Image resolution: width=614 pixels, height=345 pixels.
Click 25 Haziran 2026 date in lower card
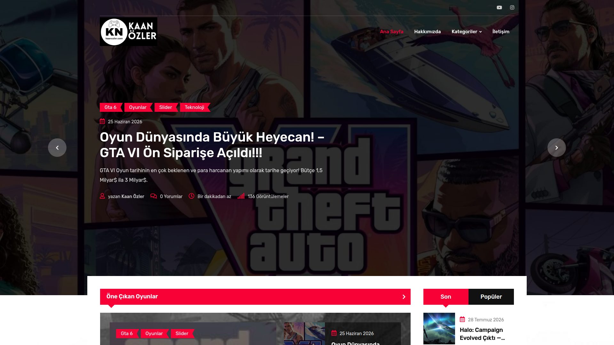pos(357,333)
